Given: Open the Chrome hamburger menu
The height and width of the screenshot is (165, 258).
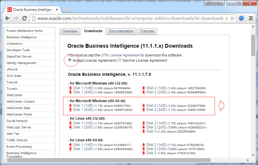Looking at the screenshot, I should coord(251,18).
